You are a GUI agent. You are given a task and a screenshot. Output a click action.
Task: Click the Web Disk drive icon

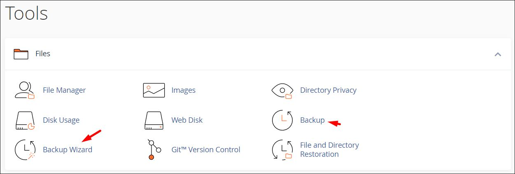154,120
